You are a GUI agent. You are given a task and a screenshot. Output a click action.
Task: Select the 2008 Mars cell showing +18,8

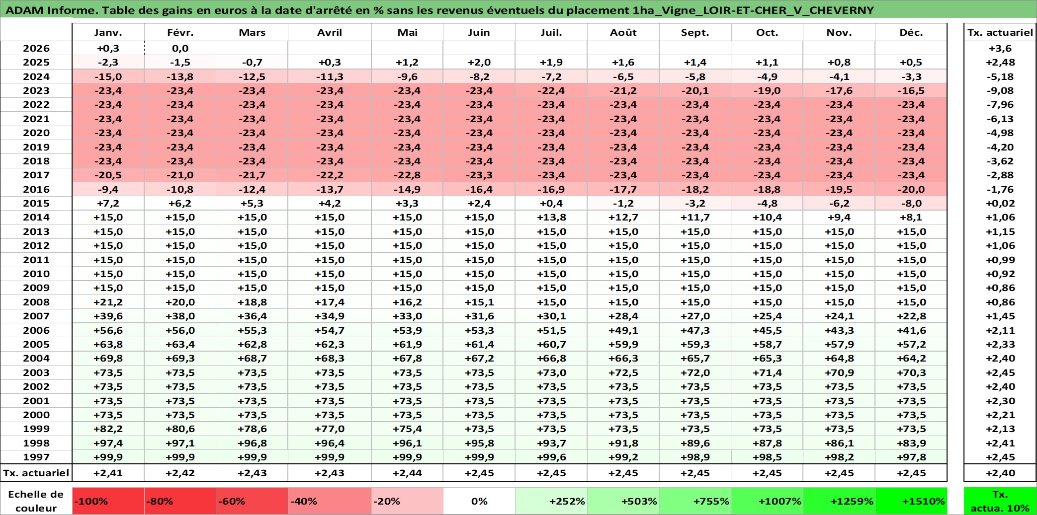(x=252, y=302)
